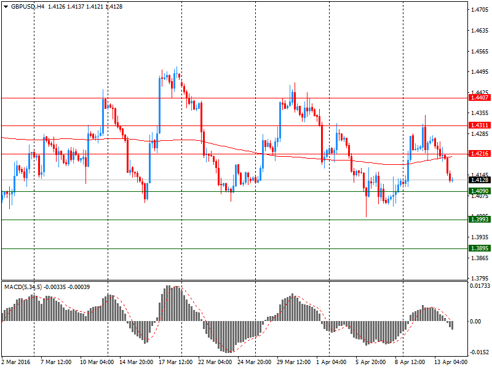Open the chart menu triangle beside GBPUSD
Viewport: 492px width, 369px height.
point(6,7)
